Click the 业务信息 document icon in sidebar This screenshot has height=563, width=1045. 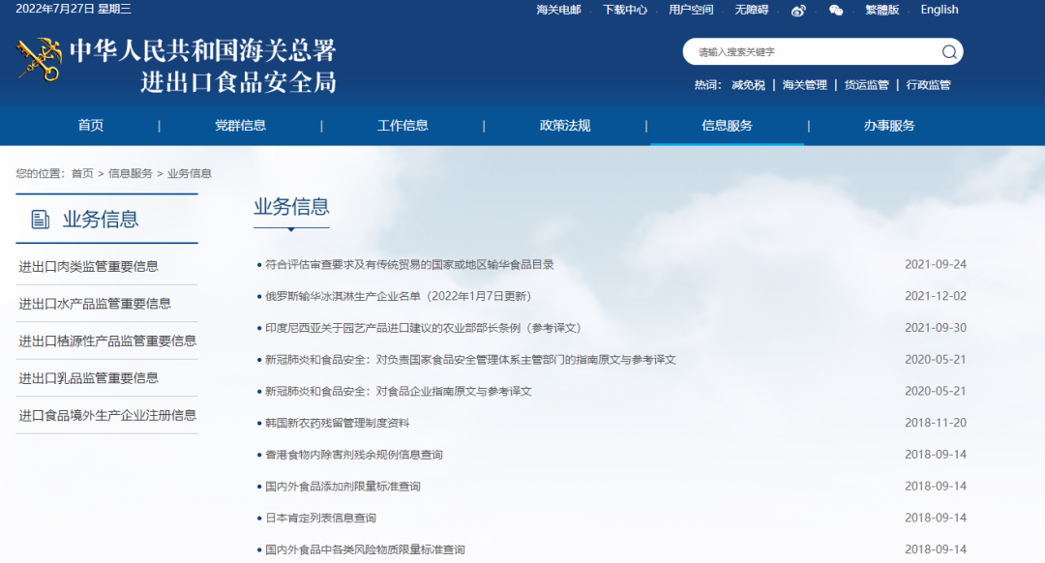[41, 220]
